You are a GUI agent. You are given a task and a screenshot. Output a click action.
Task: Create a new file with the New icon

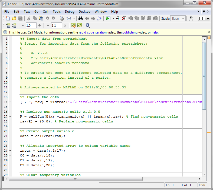[8, 18]
